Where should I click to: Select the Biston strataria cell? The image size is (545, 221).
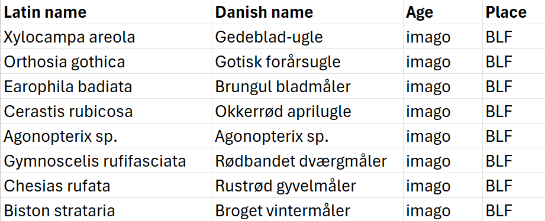tap(107, 210)
